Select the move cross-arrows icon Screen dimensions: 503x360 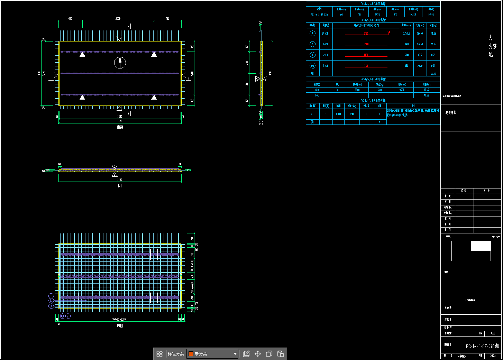click(x=258, y=354)
